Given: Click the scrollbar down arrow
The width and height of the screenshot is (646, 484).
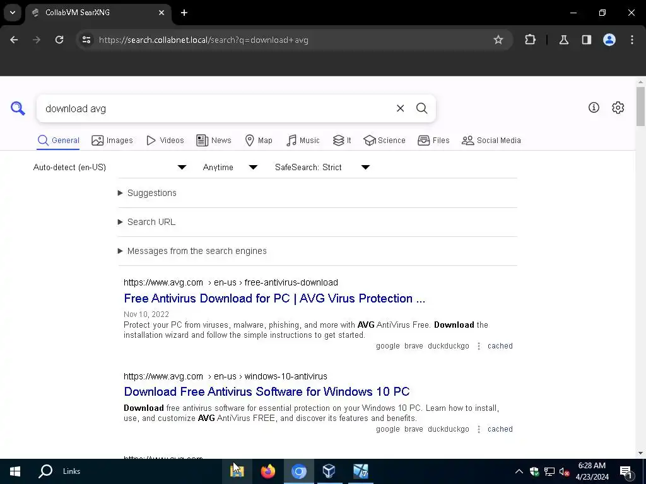Looking at the screenshot, I should pos(640,453).
